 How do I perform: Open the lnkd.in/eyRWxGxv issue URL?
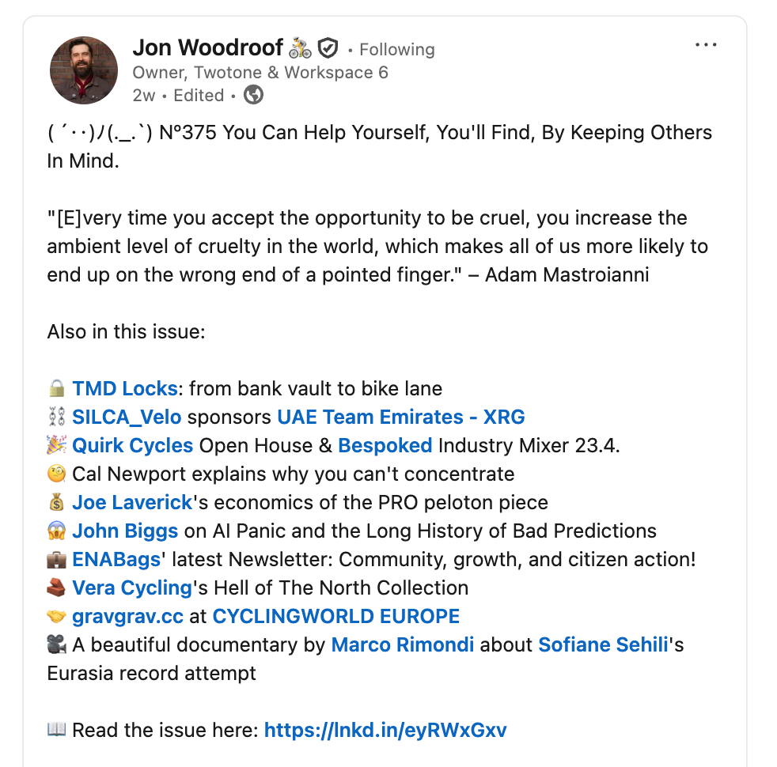coord(385,731)
